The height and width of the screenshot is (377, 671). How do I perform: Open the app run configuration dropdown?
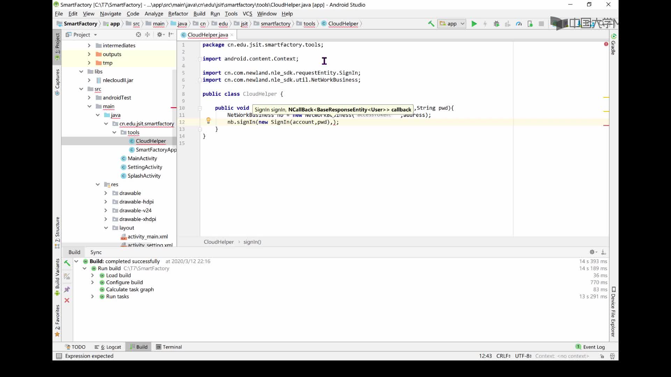click(452, 24)
